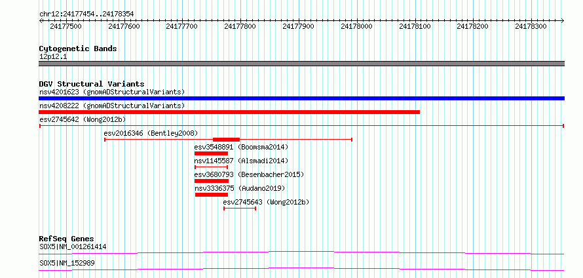Screen dimensions: 583x278
Task: Click the SOX5 NM_001261414 magenta transcript line
Action: pyautogui.click(x=301, y=252)
